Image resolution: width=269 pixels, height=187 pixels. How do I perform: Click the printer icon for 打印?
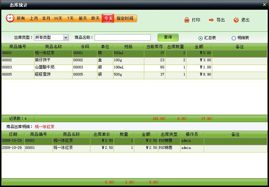click(187, 20)
